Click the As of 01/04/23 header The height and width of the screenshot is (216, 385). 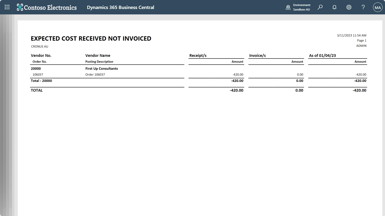point(322,55)
